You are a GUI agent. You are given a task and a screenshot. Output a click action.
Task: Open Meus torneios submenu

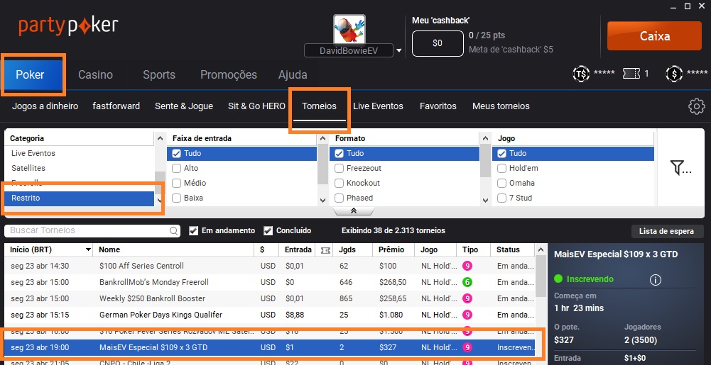click(501, 106)
